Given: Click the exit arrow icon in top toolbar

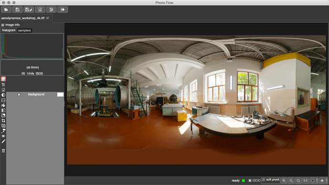Looking at the screenshot, I should click(63, 10).
